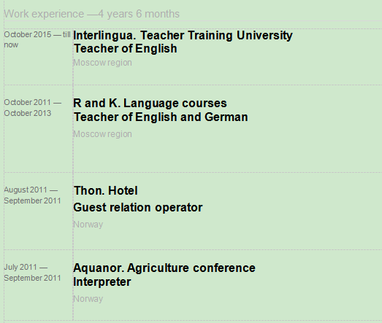This screenshot has width=382, height=323.
Task: Click Norway under Thon. Hotel entry
Action: (88, 225)
